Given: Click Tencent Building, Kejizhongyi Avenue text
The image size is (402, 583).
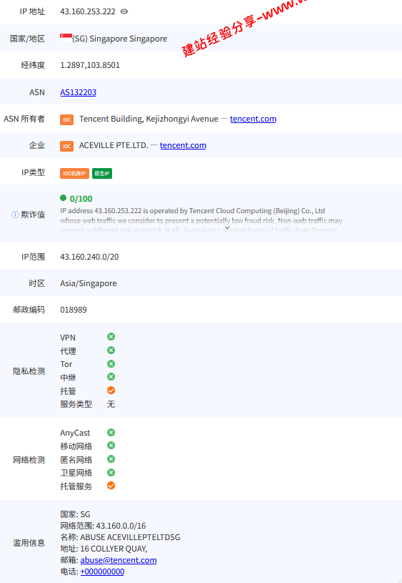Looking at the screenshot, I should 149,119.
